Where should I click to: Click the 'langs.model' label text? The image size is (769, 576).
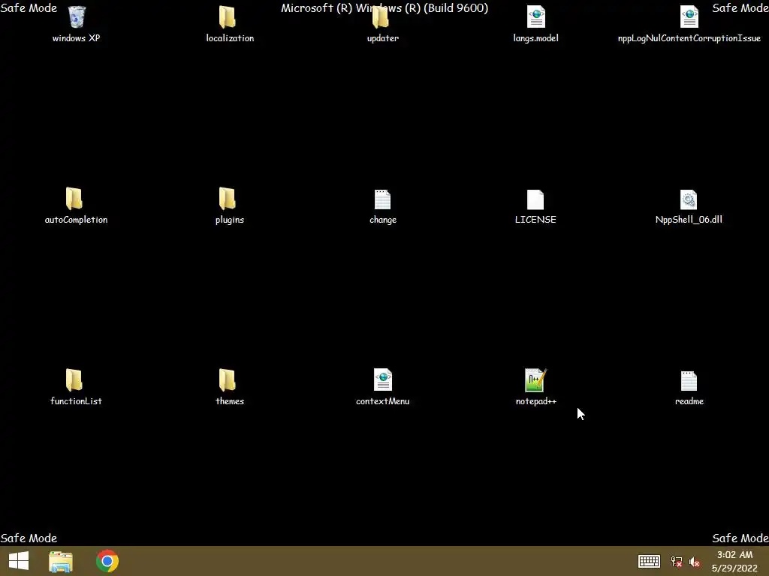(x=535, y=38)
